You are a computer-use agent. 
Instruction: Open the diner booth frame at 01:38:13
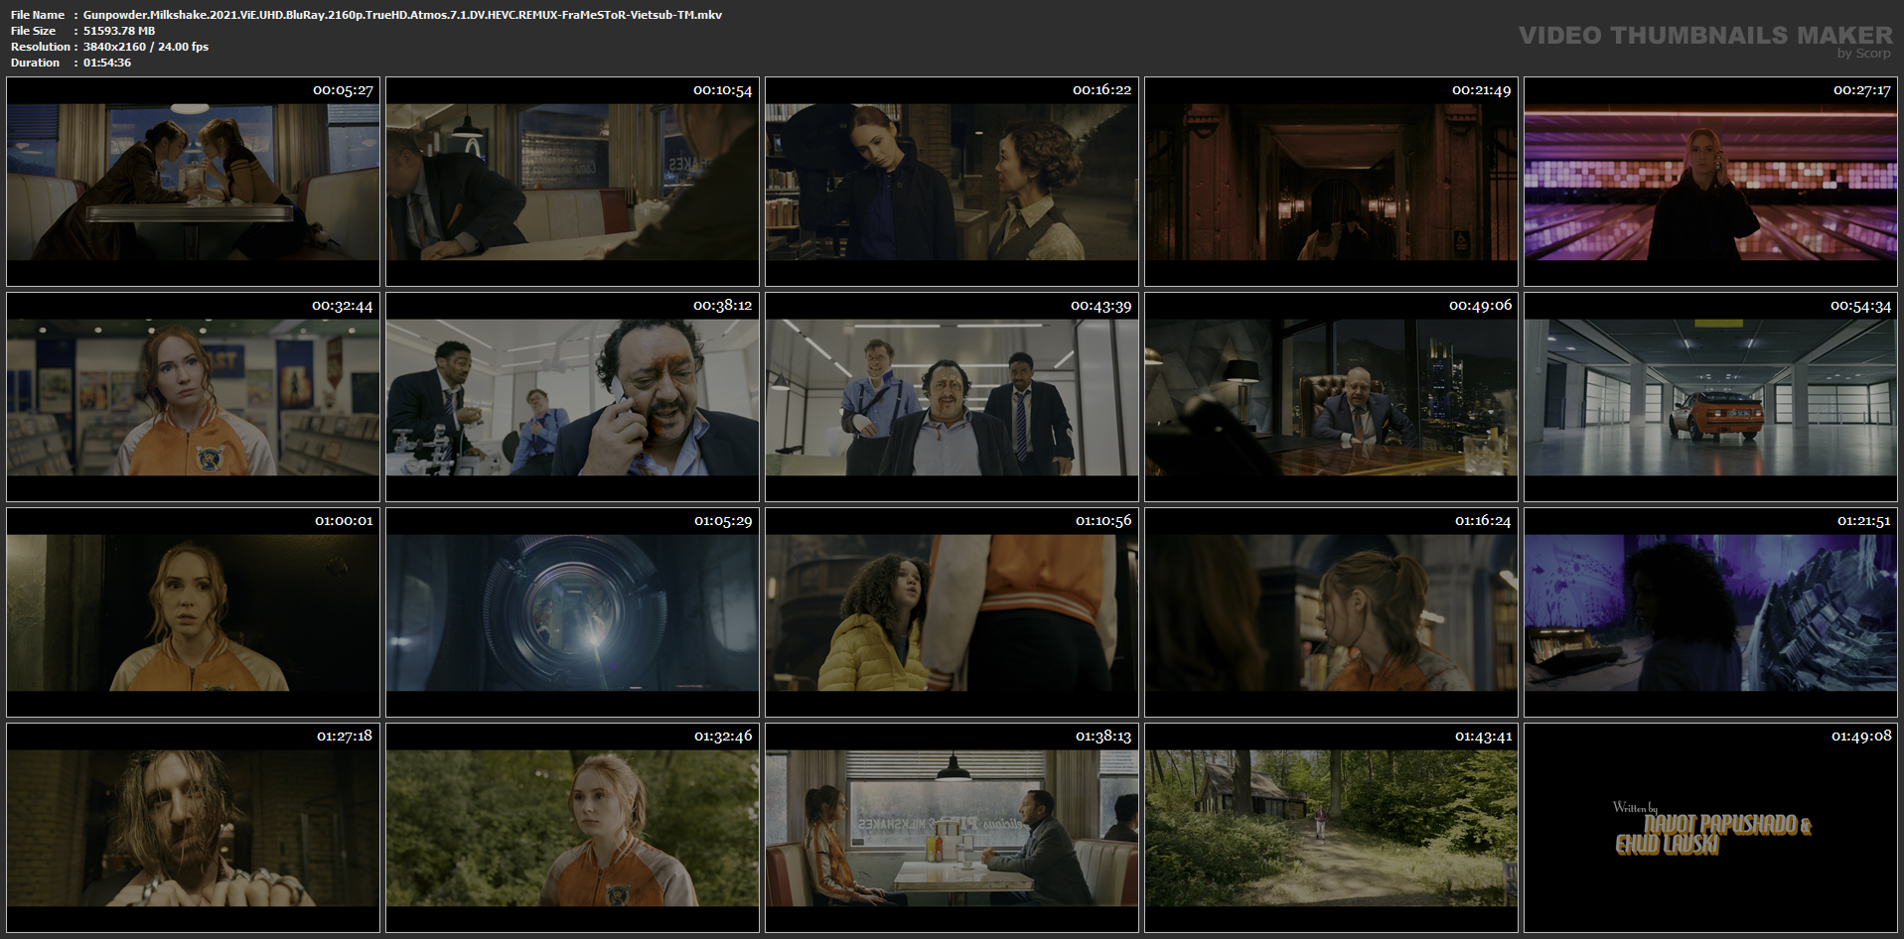click(952, 828)
